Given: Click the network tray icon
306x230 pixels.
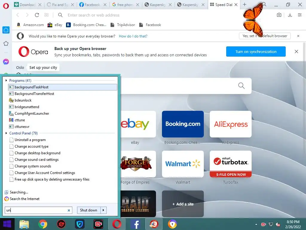Looking at the screenshot, I should click(x=271, y=225).
